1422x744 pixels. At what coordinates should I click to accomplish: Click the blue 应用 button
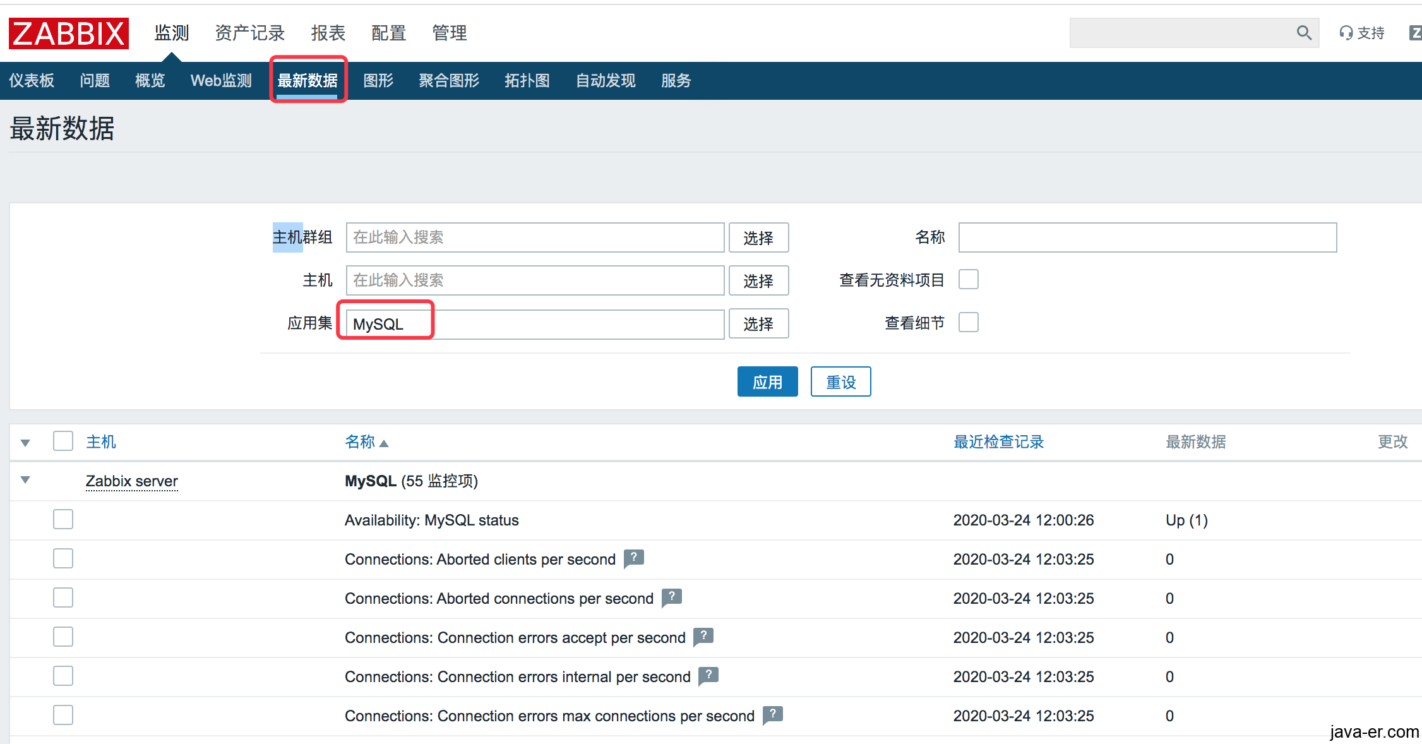tap(767, 381)
